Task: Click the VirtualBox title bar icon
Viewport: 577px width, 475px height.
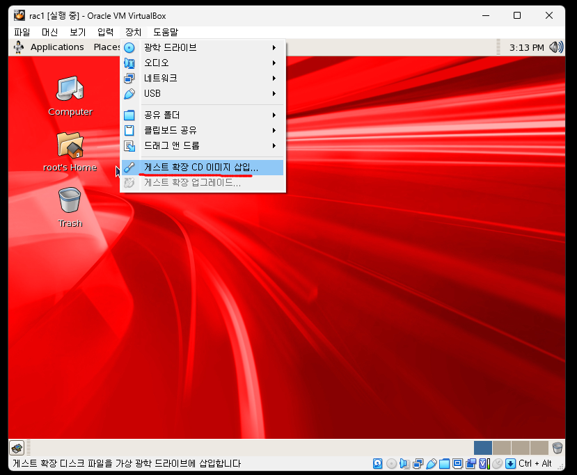Action: click(x=19, y=15)
